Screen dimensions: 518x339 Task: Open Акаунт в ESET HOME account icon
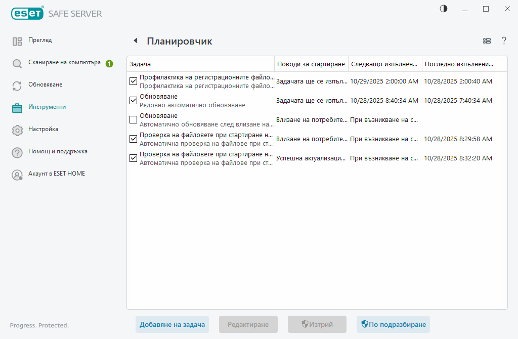click(17, 174)
